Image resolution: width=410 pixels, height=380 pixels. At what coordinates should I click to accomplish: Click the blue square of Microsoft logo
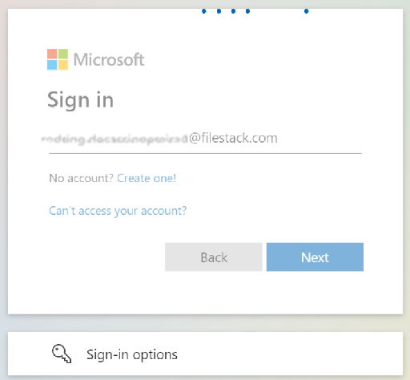pyautogui.click(x=52, y=65)
